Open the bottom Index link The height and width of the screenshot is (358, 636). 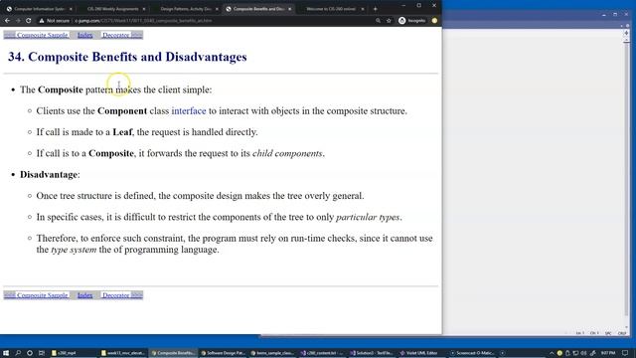[84, 295]
